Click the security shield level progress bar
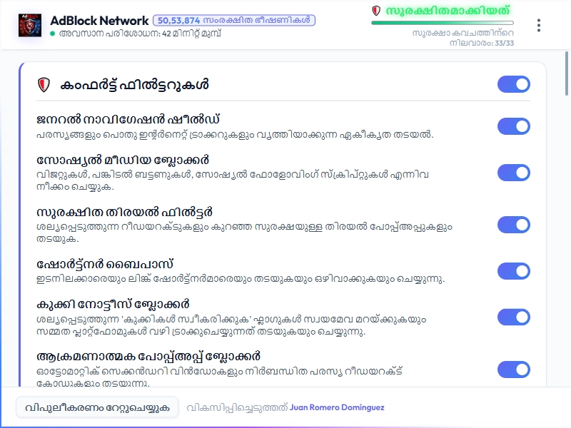This screenshot has height=428, width=571. click(x=443, y=23)
